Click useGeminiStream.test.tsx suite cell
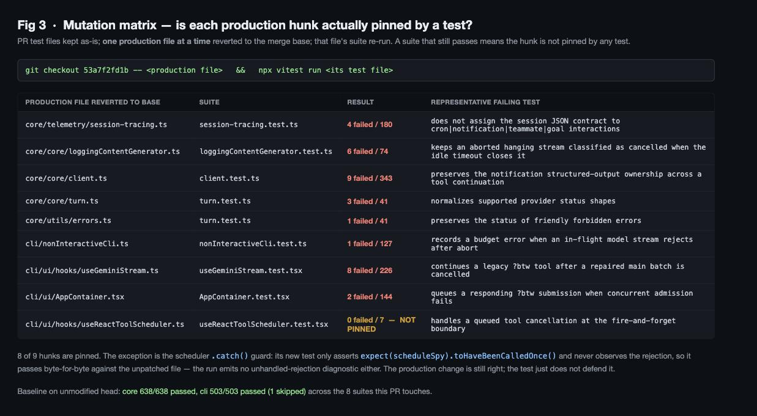The height and width of the screenshot is (416, 757). (x=250, y=271)
